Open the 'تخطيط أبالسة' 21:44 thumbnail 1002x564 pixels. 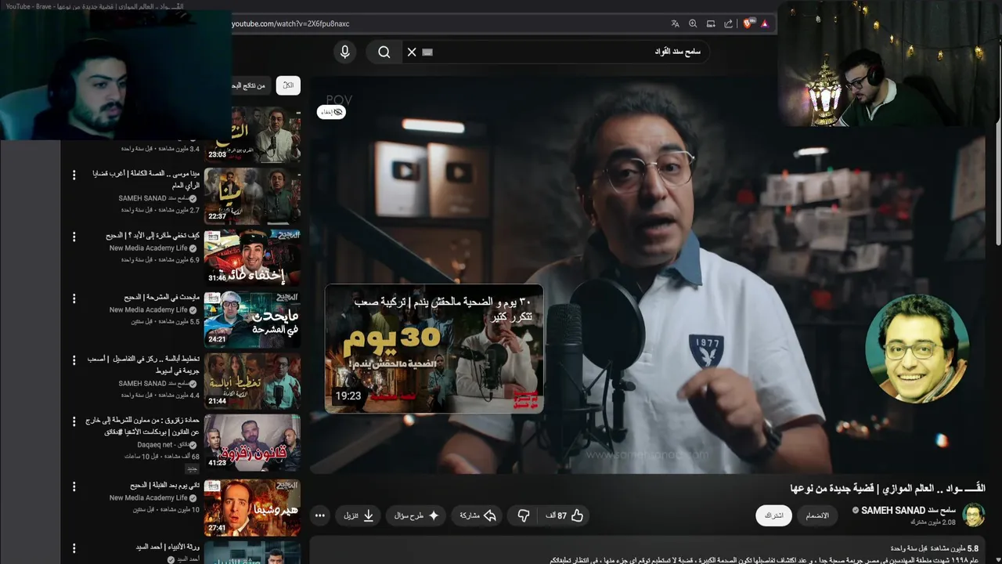[252, 381]
